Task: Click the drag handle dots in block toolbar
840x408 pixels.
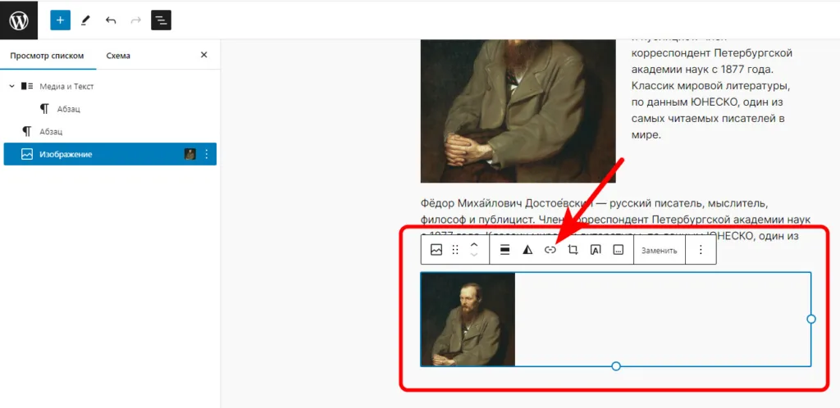Action: click(455, 250)
